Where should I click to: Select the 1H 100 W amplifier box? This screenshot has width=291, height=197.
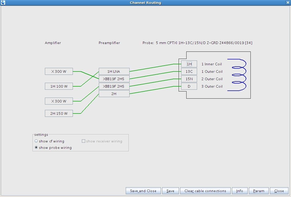point(59,86)
